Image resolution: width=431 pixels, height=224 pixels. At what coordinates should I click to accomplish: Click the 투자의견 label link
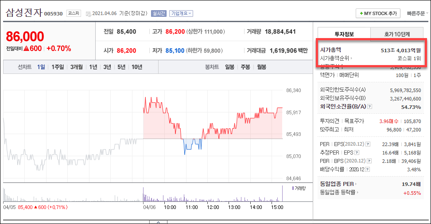330,121
